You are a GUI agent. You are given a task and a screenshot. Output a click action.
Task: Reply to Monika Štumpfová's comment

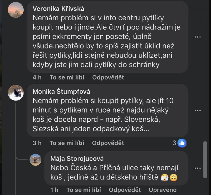click(108, 143)
